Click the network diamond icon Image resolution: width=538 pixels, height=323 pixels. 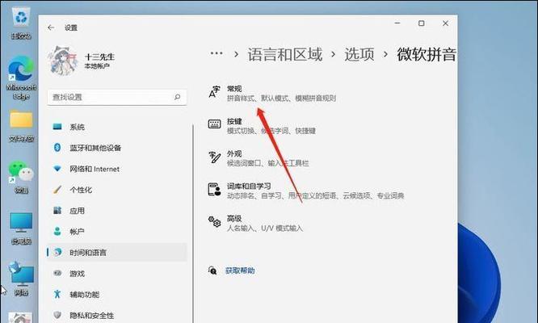57,169
